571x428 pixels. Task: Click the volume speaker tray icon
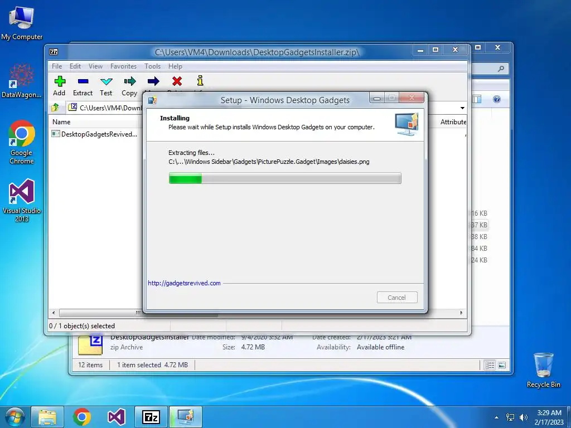(524, 417)
